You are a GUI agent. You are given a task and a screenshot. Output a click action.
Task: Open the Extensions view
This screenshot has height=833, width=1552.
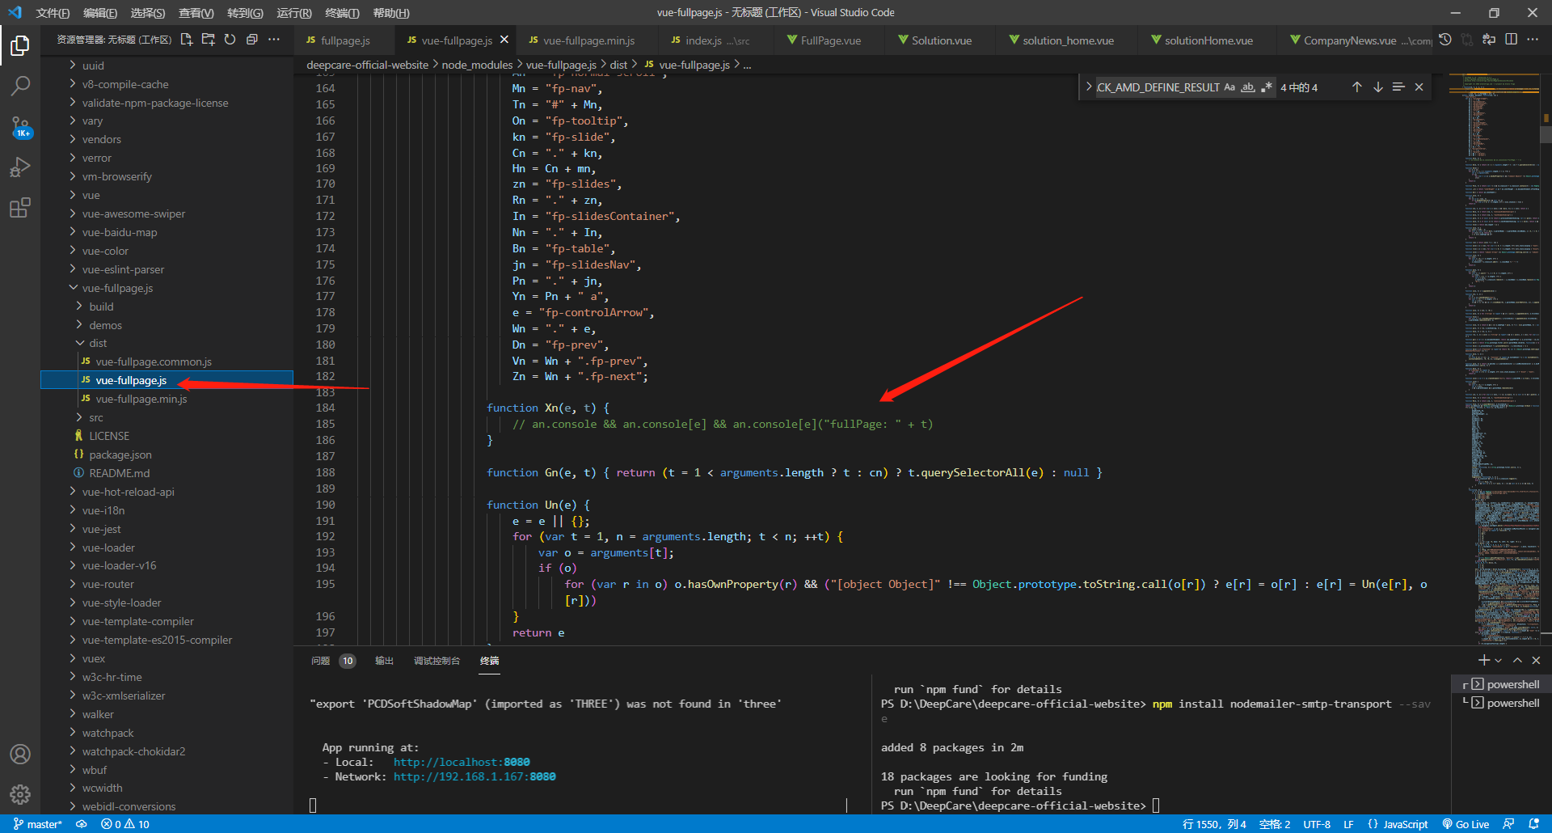click(20, 208)
